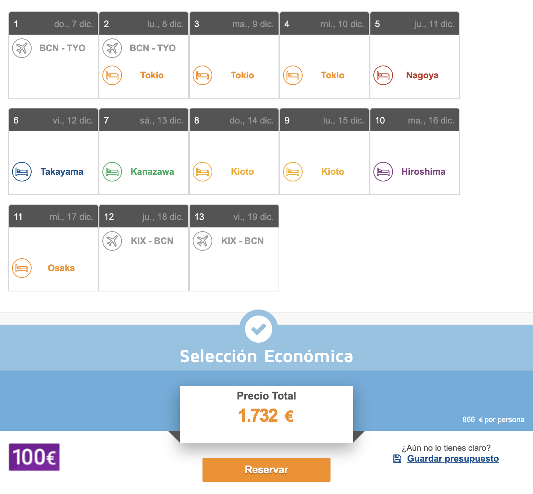Click the floppy disk save icon
Image resolution: width=533 pixels, height=494 pixels.
coord(397,459)
